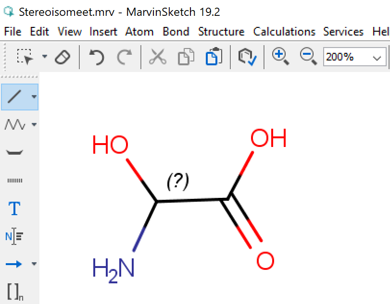Click the Undo arrow icon
The height and width of the screenshot is (304, 390).
(x=97, y=57)
